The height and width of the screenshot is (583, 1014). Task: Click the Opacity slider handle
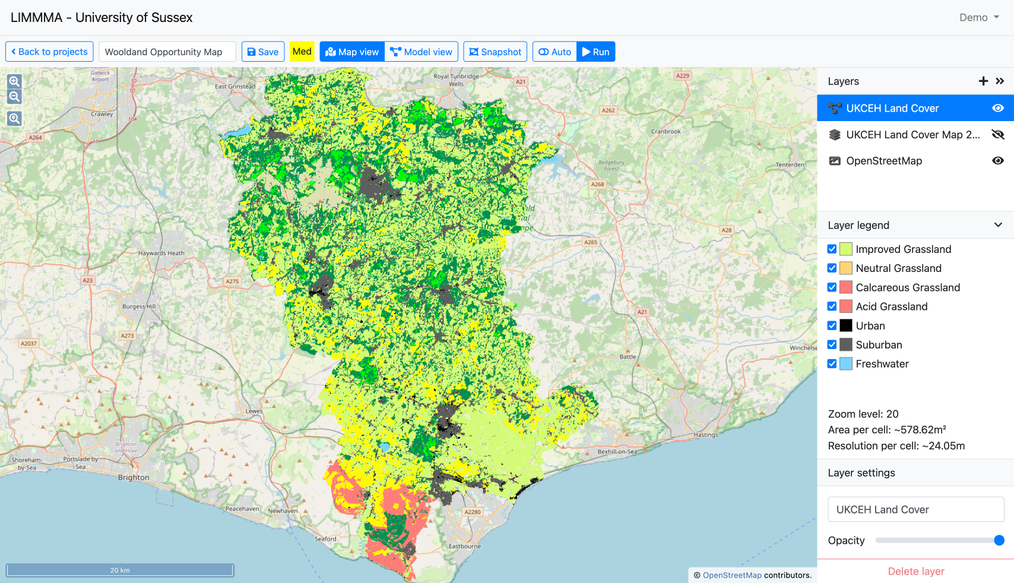click(x=999, y=540)
